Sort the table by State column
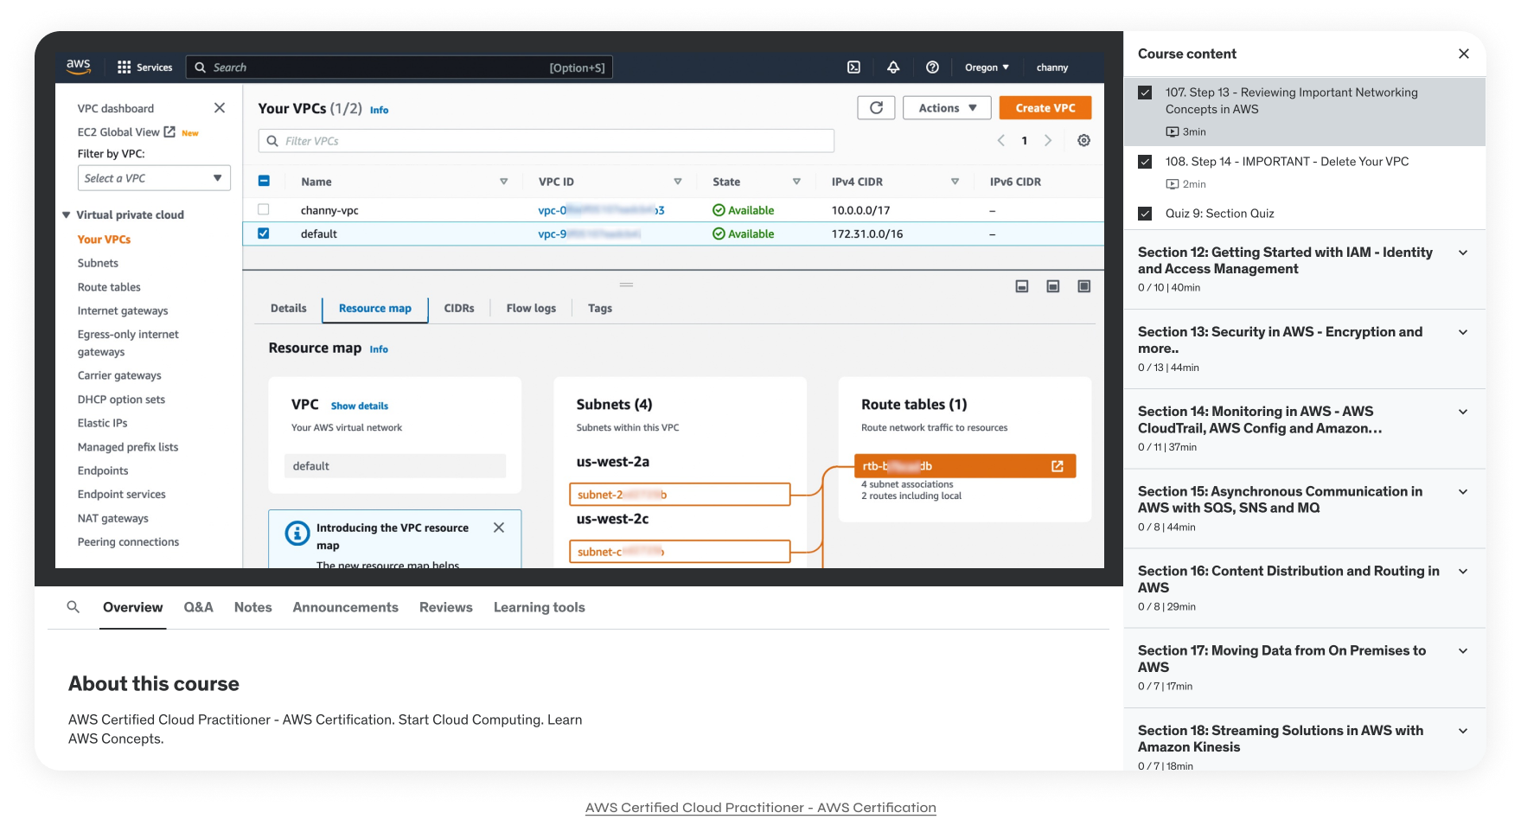The width and height of the screenshot is (1521, 819). [796, 182]
